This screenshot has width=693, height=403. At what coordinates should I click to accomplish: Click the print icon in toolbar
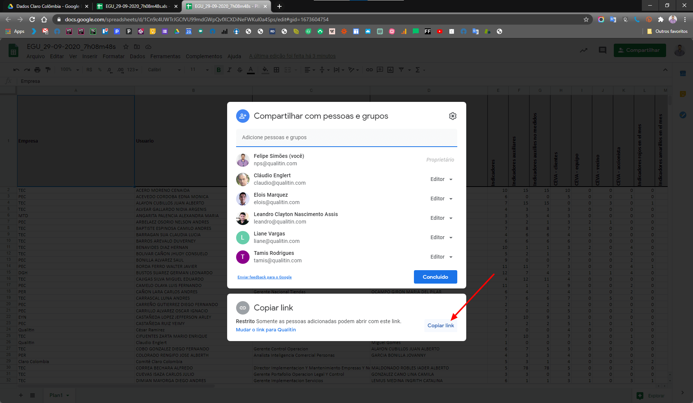(37, 70)
